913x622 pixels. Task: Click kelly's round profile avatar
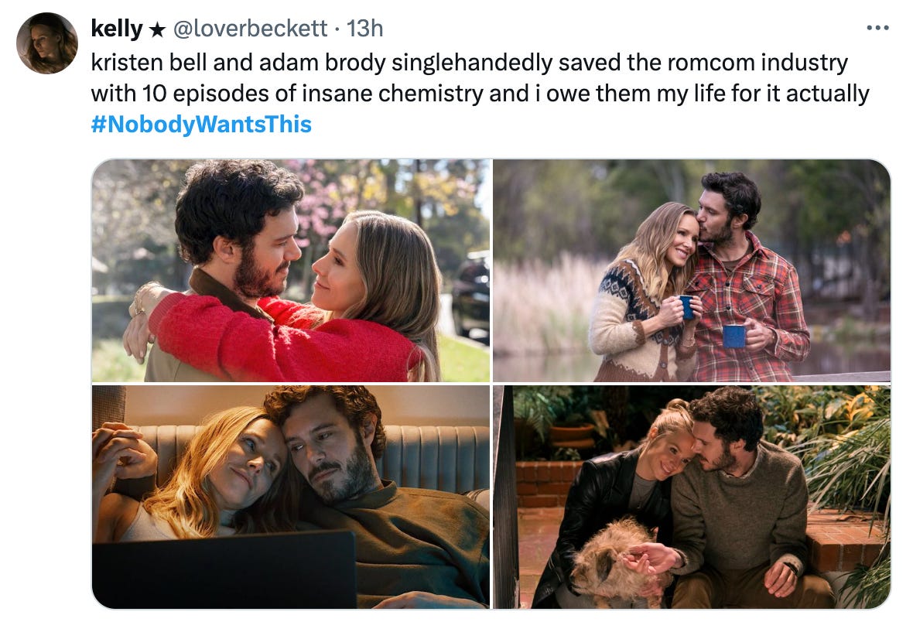click(47, 43)
